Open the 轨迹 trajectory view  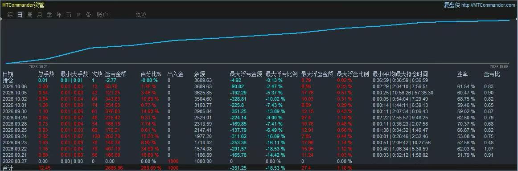[141, 15]
